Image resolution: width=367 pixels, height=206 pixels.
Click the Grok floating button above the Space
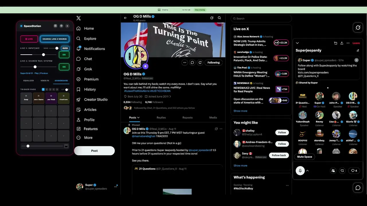358,28
